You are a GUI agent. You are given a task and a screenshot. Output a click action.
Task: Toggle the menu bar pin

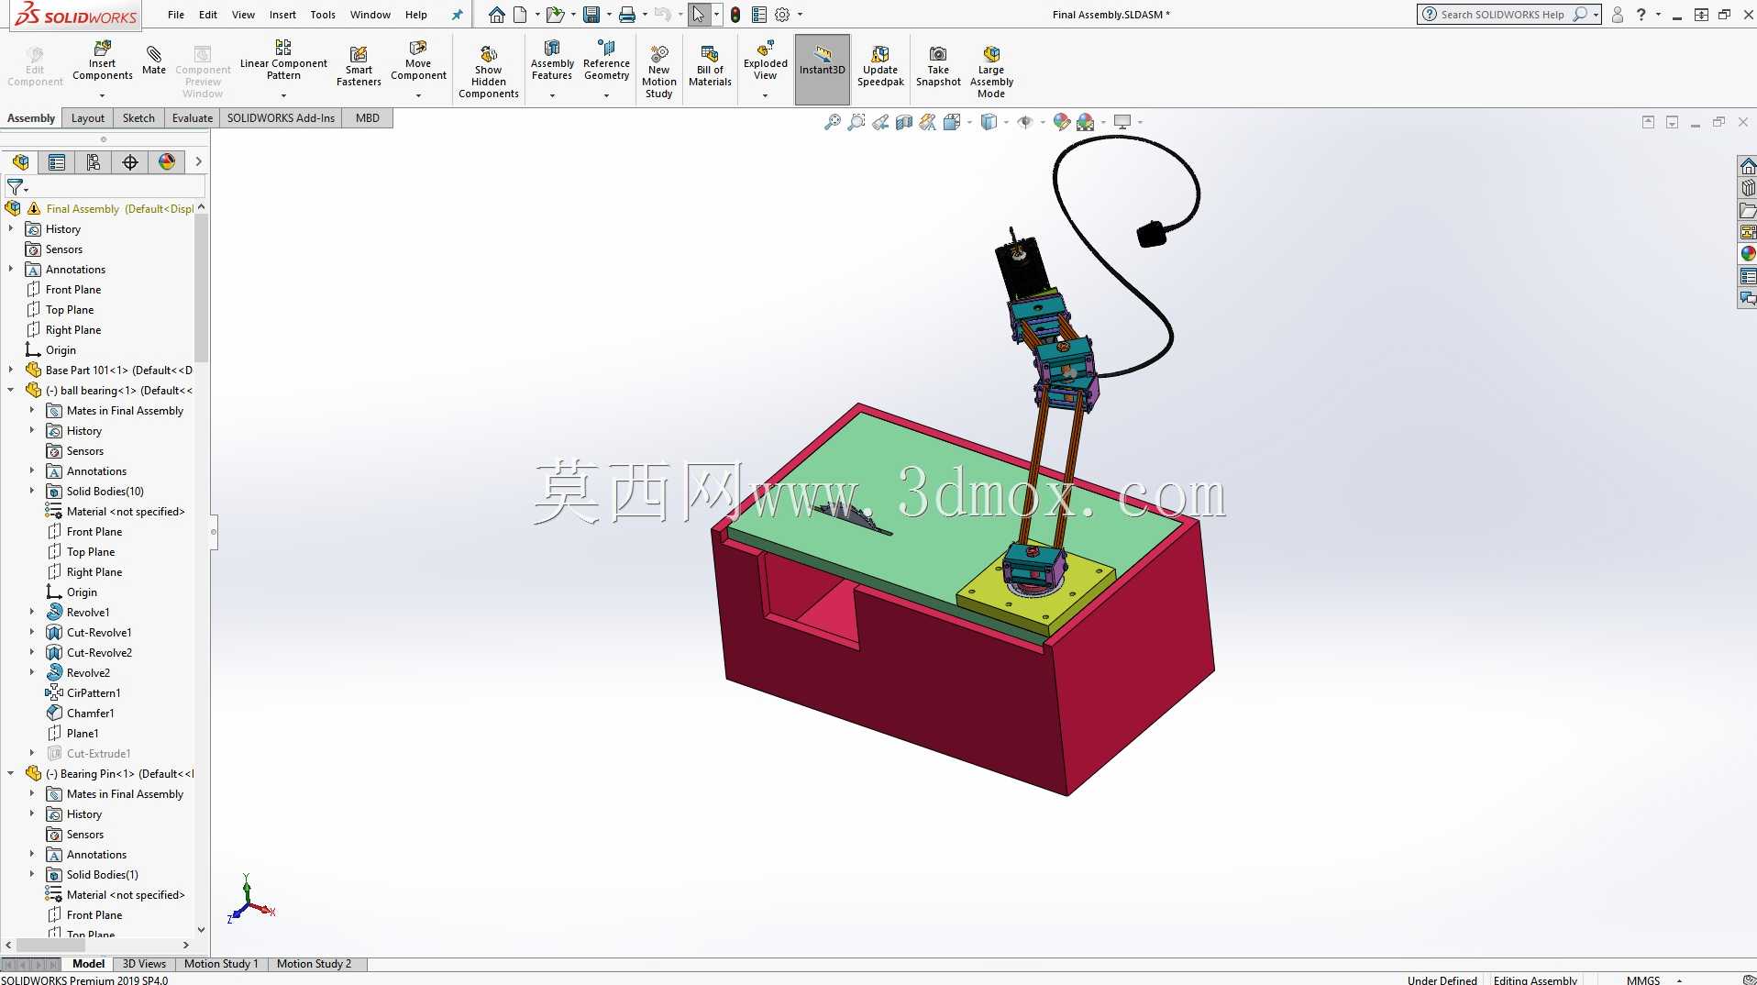pos(457,15)
